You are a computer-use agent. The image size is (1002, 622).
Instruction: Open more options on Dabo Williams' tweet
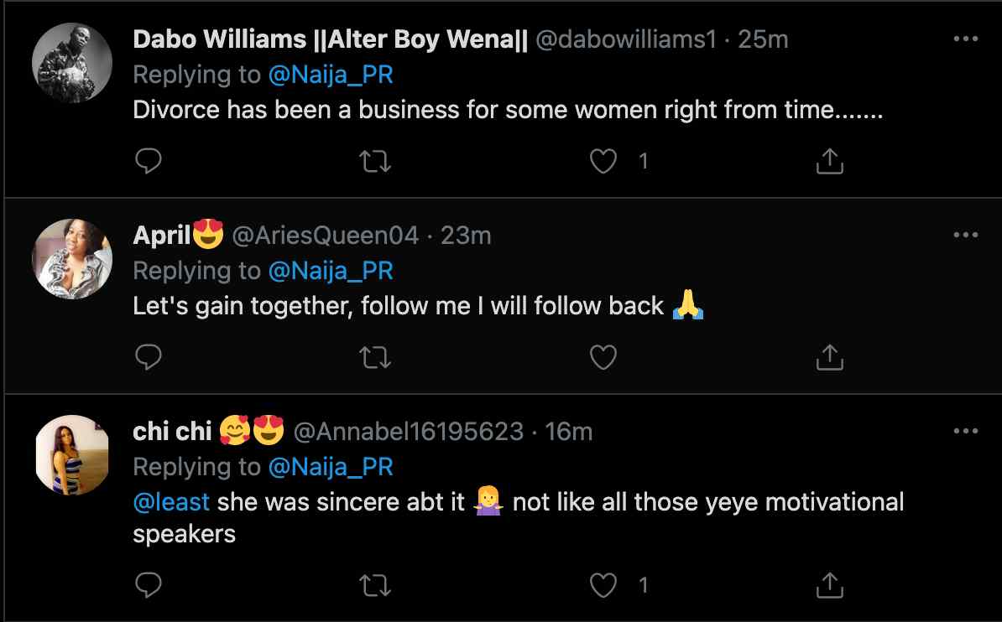[x=965, y=39]
